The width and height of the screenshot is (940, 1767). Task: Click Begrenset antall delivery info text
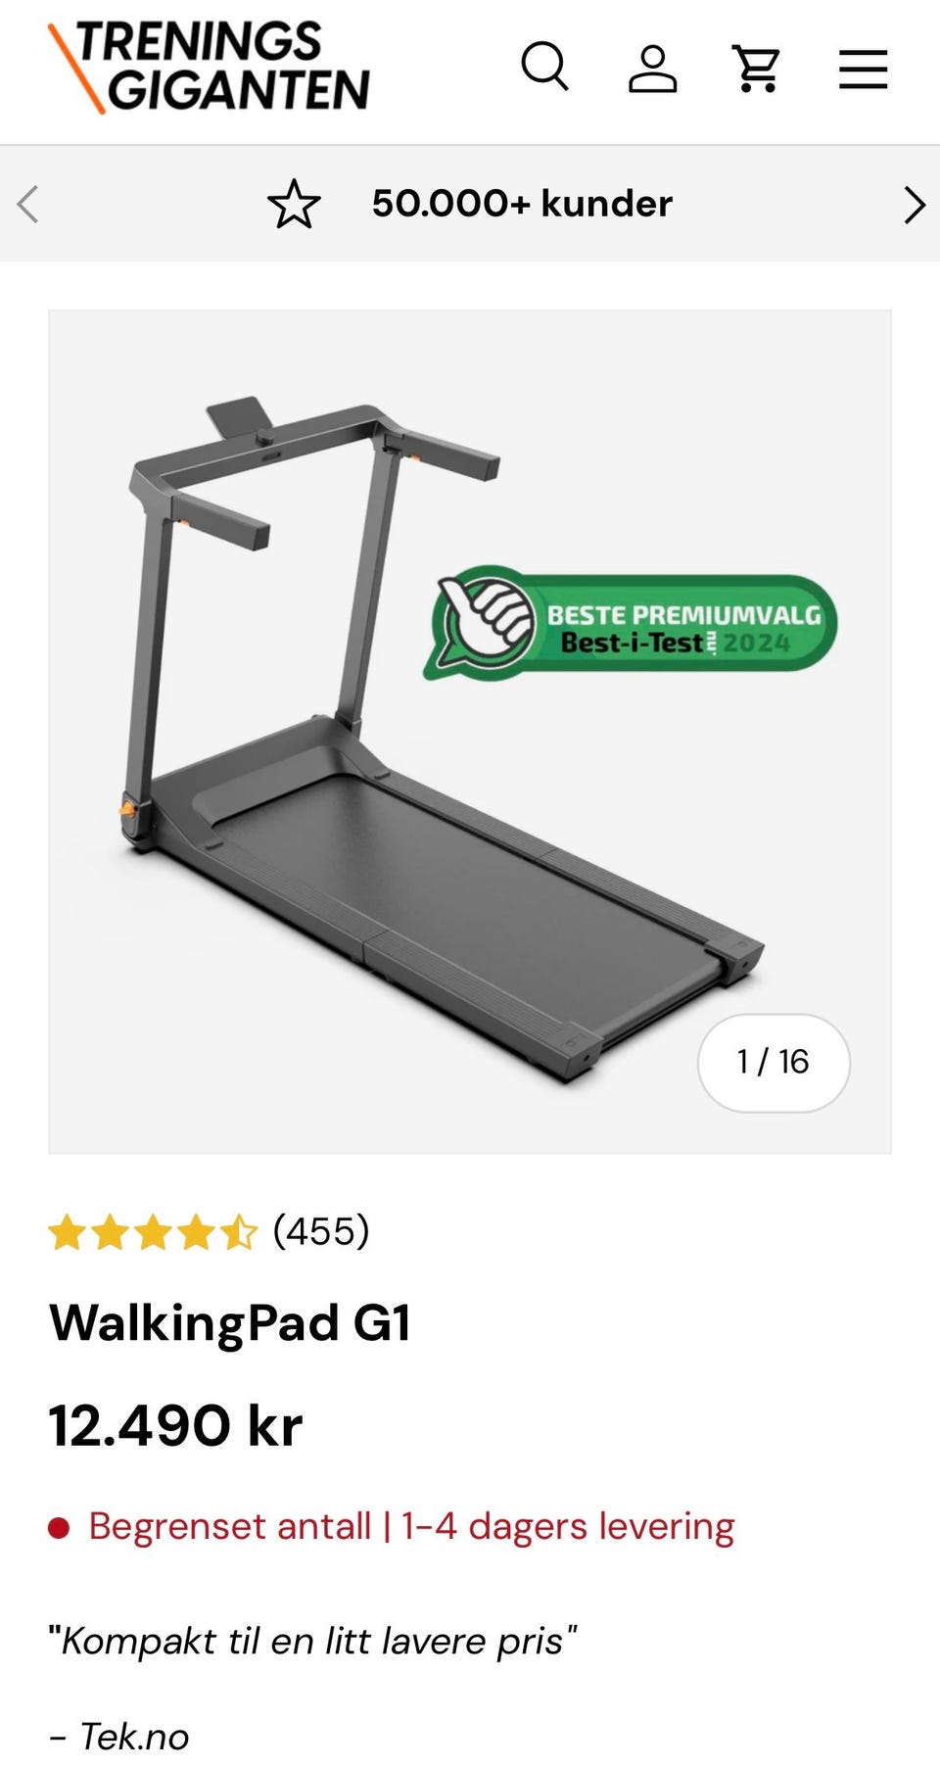coord(411,1527)
